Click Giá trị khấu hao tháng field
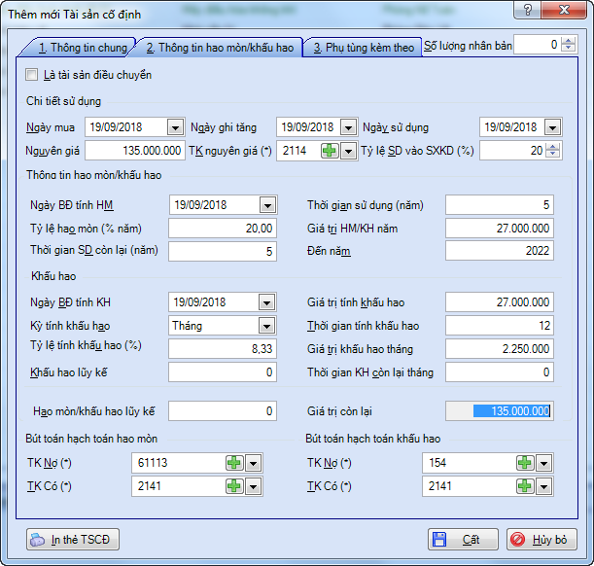 500,349
